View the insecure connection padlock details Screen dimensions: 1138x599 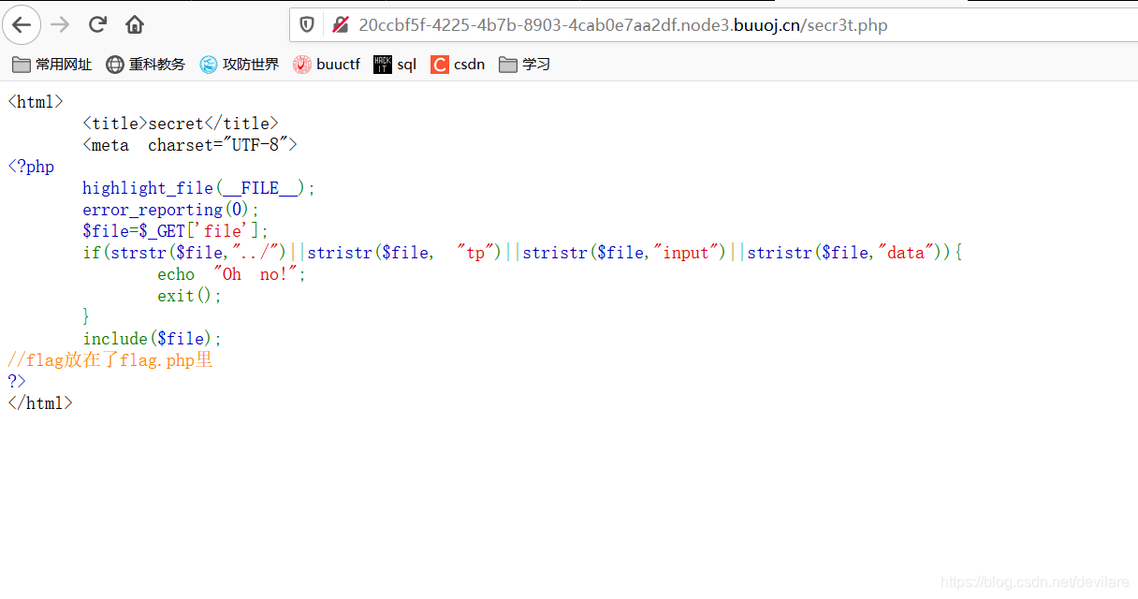point(340,25)
